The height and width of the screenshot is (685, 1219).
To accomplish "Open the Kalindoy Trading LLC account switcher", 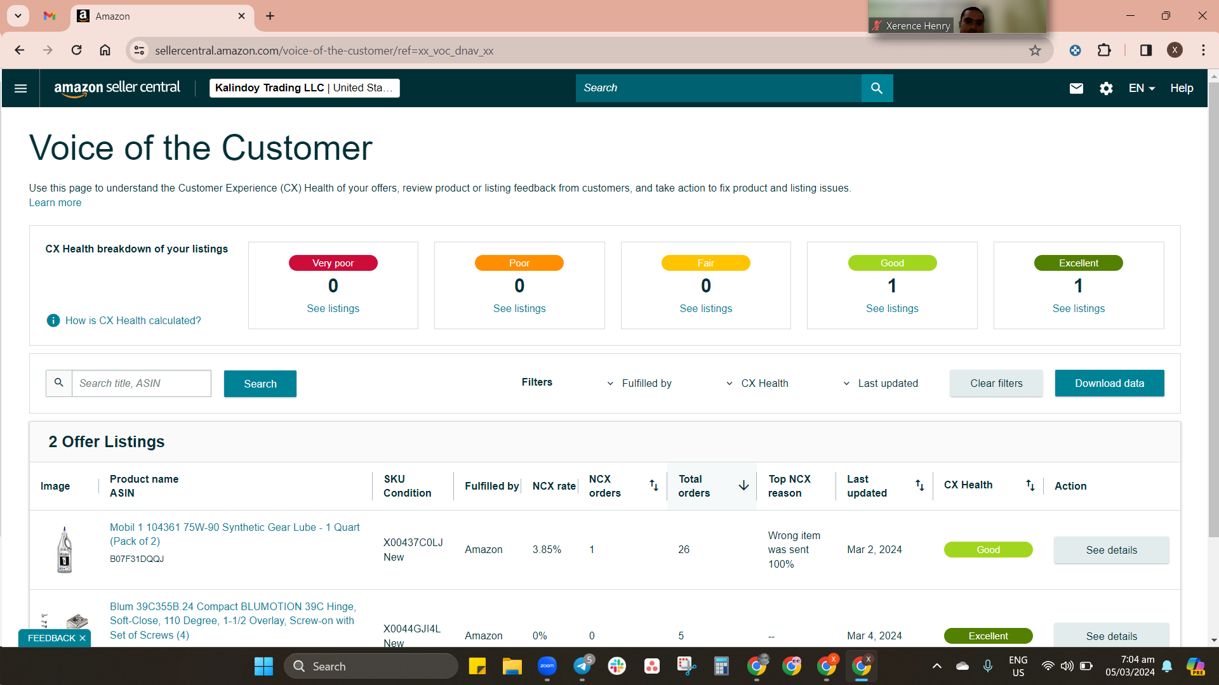I will pyautogui.click(x=305, y=88).
